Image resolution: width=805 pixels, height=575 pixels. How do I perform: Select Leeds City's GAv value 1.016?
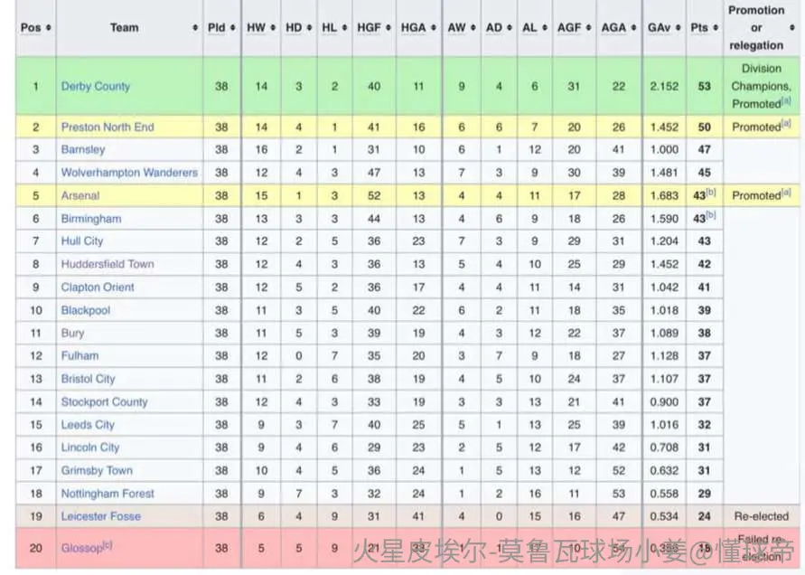664,425
